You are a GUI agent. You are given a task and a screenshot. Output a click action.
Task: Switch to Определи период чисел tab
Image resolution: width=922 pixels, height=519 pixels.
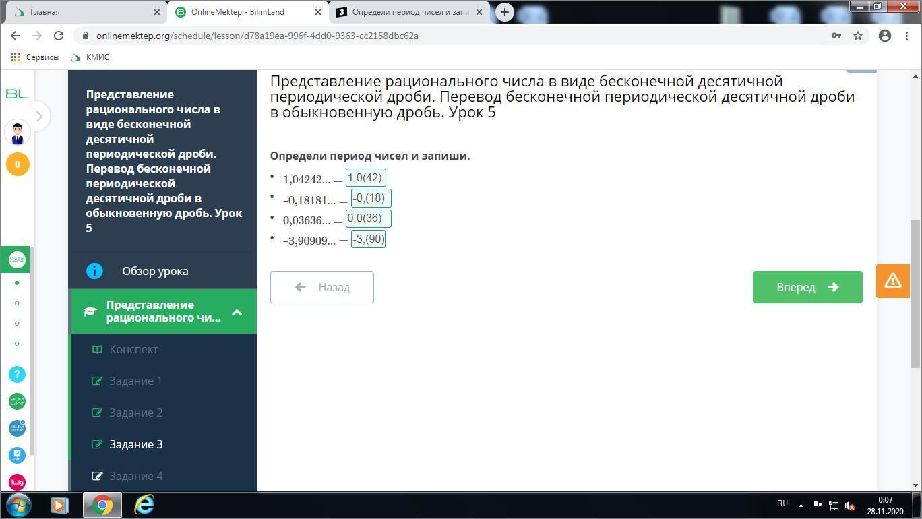(410, 12)
